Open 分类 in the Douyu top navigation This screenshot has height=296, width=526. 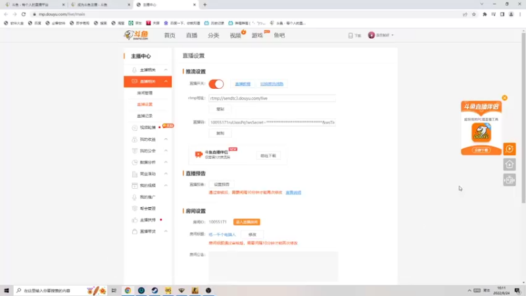point(213,36)
